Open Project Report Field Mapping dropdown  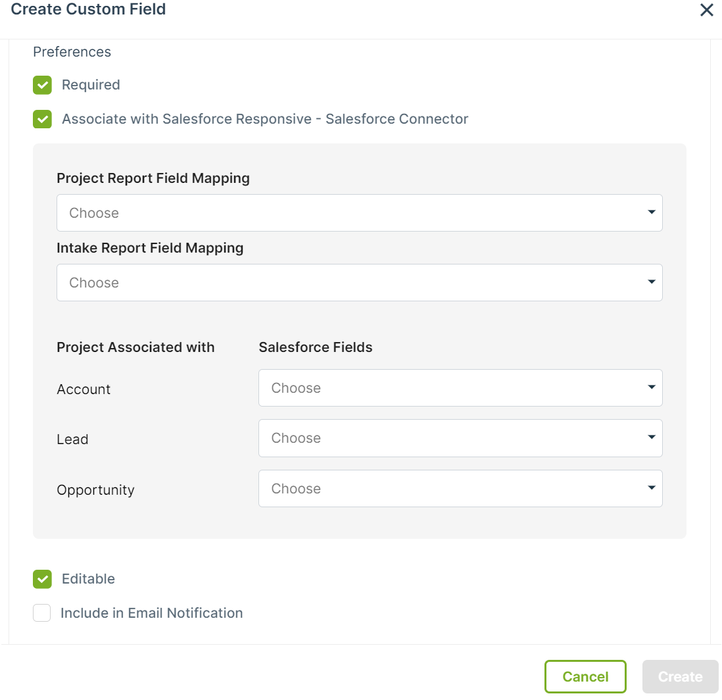coord(359,213)
